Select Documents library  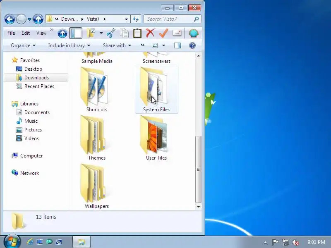[37, 112]
